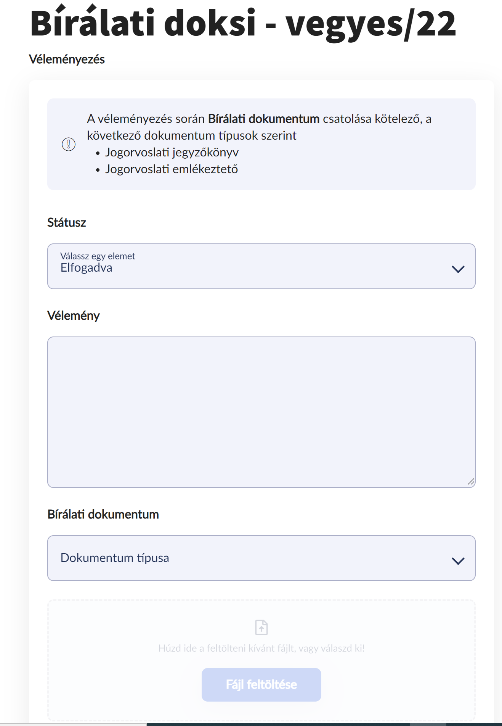Click the 'Válassz egy elemet' floating label
Screen dimensions: 502x726
98,256
